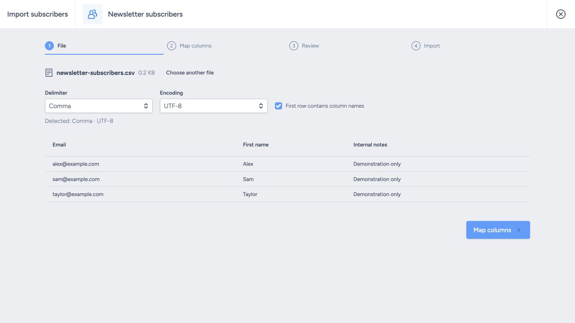Click the Detected: Comma · UTF-8 text

(x=79, y=121)
